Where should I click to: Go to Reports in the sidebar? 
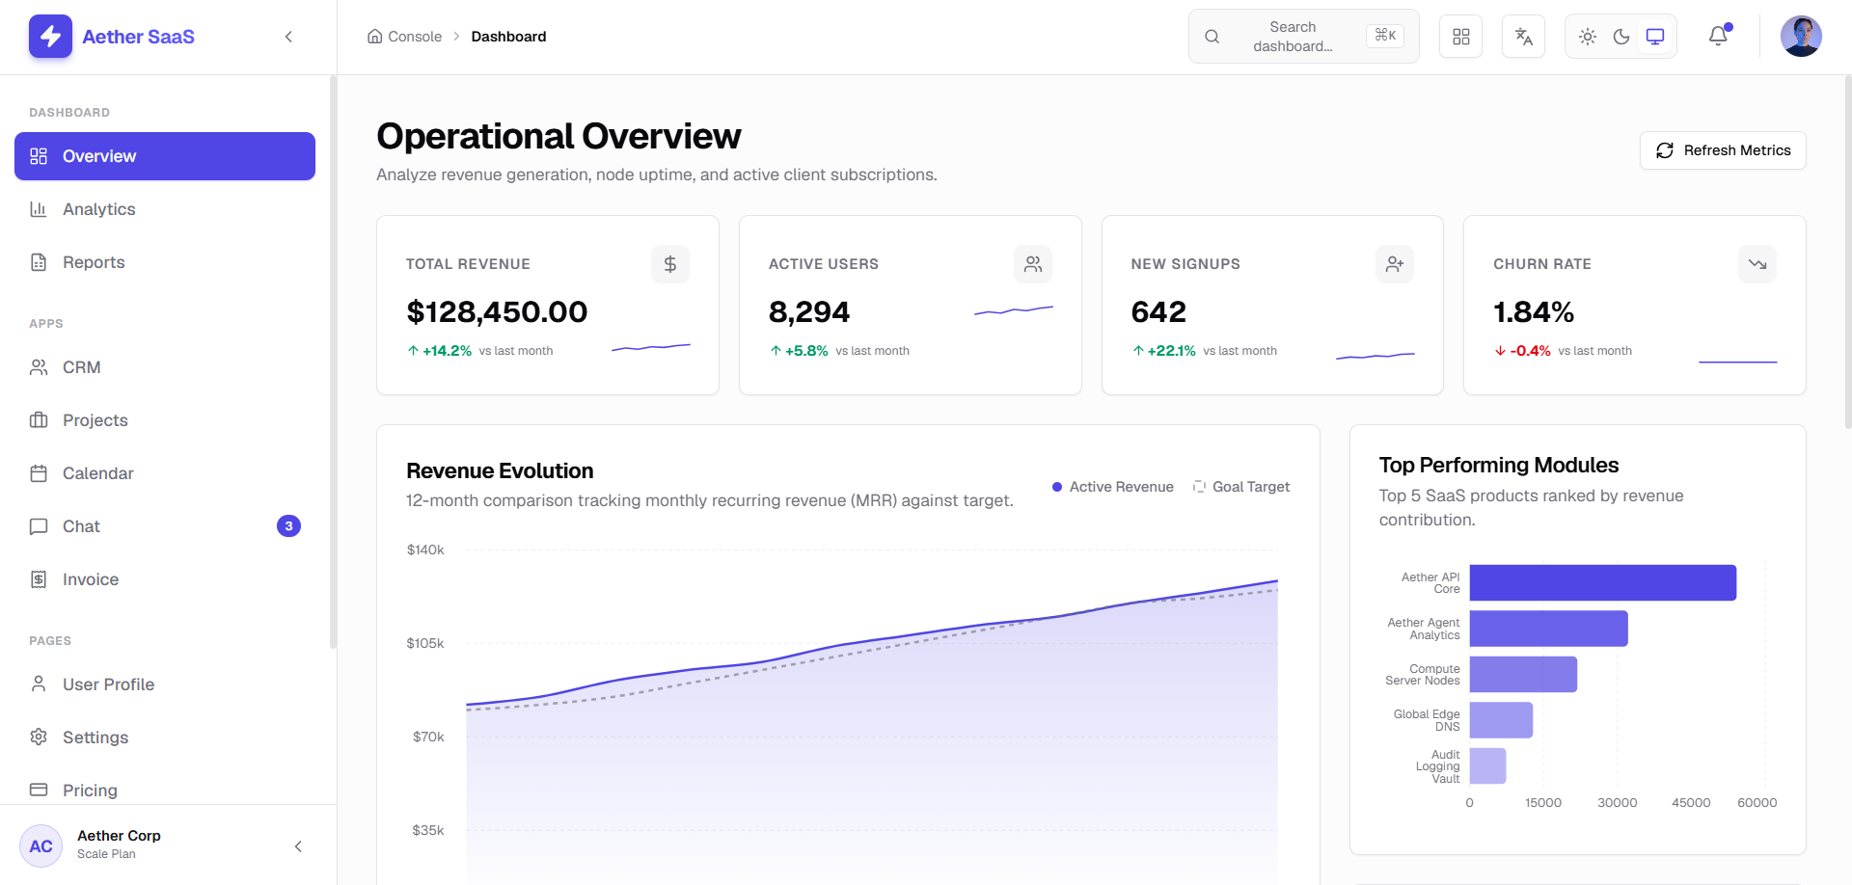coord(165,262)
